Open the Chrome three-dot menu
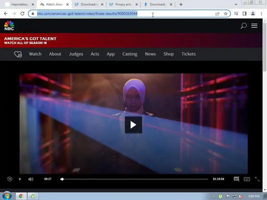Image resolution: width=267 pixels, height=200 pixels. [261, 14]
